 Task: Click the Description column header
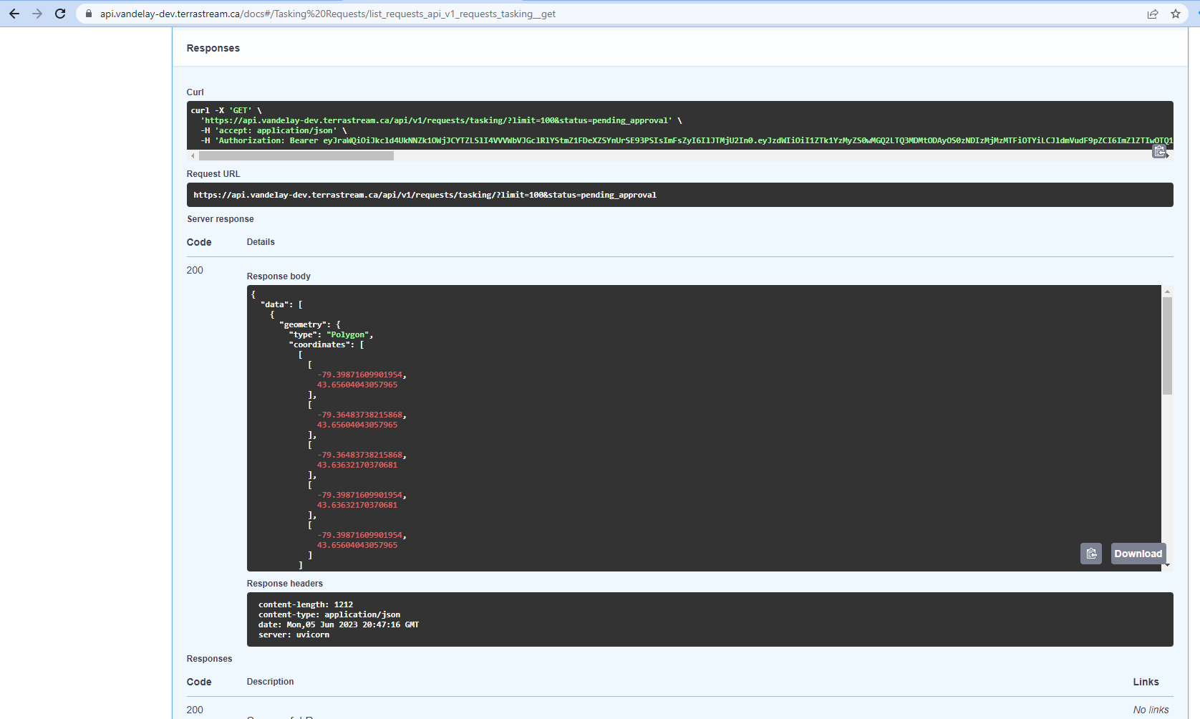click(x=271, y=682)
